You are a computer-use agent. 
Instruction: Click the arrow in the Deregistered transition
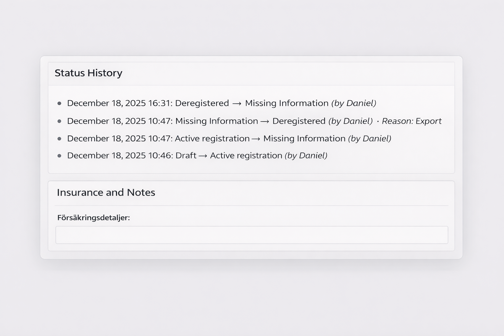(x=265, y=121)
